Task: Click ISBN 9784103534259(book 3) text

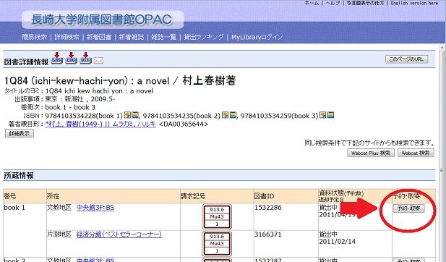Action: pos(279,116)
